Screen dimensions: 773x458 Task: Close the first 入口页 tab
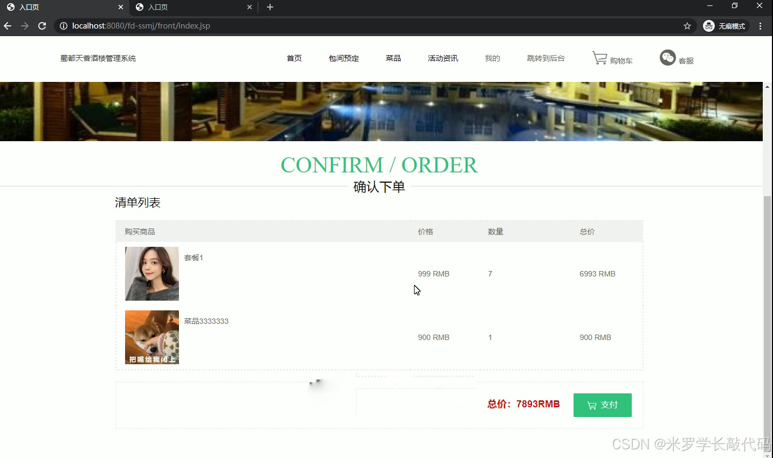(x=121, y=7)
